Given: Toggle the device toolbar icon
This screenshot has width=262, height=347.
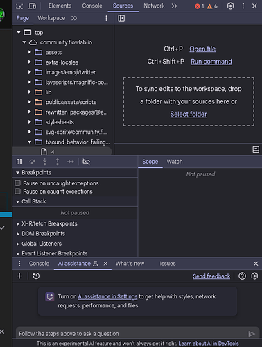Looking at the screenshot, I should (32, 6).
